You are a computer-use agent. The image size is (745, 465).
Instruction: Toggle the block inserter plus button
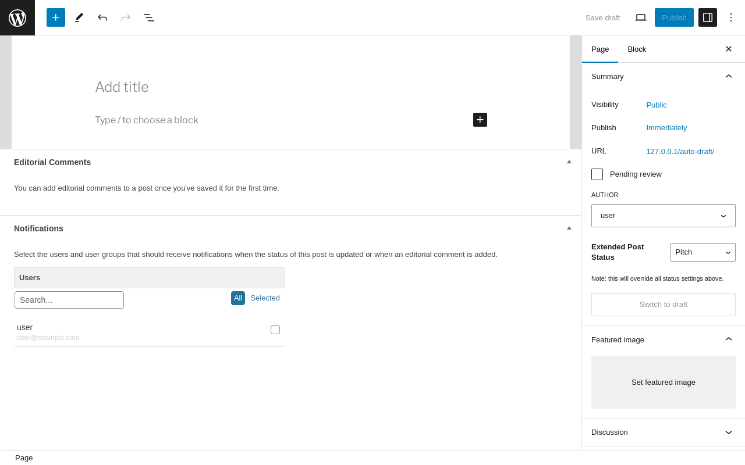tap(56, 17)
